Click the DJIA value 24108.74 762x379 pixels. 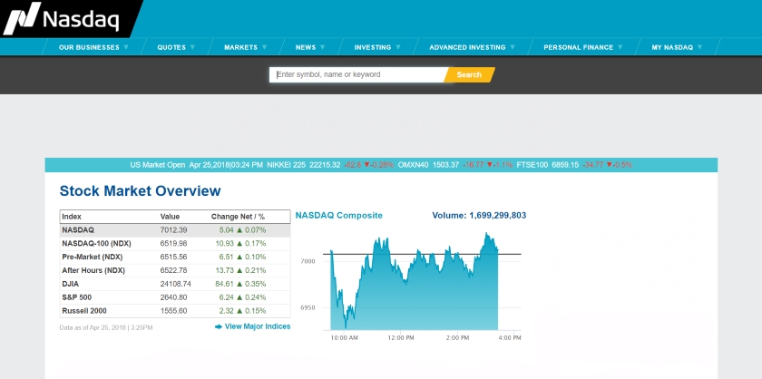[175, 284]
